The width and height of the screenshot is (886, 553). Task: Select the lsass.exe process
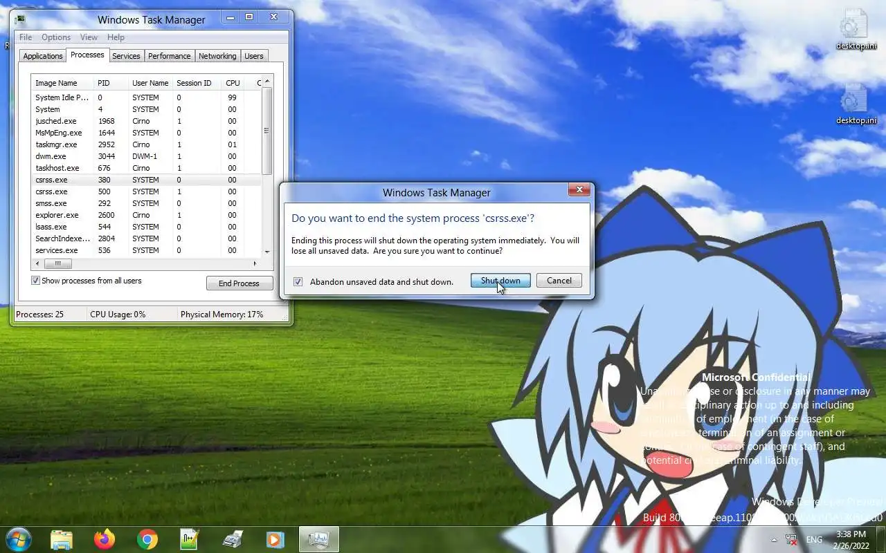147,227
